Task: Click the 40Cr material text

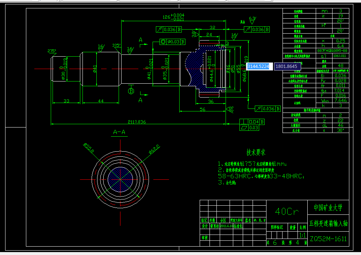Action: [287, 212]
